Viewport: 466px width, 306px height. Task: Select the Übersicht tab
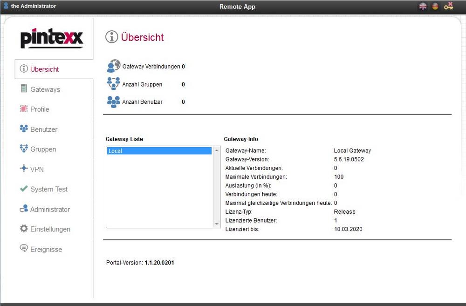click(x=44, y=69)
